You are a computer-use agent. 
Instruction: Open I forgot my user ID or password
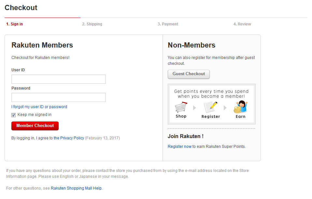point(39,107)
